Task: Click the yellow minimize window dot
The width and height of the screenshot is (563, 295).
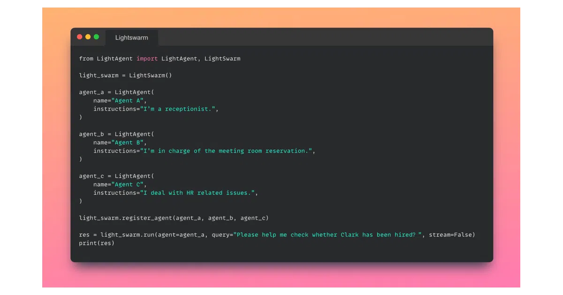Action: [88, 37]
